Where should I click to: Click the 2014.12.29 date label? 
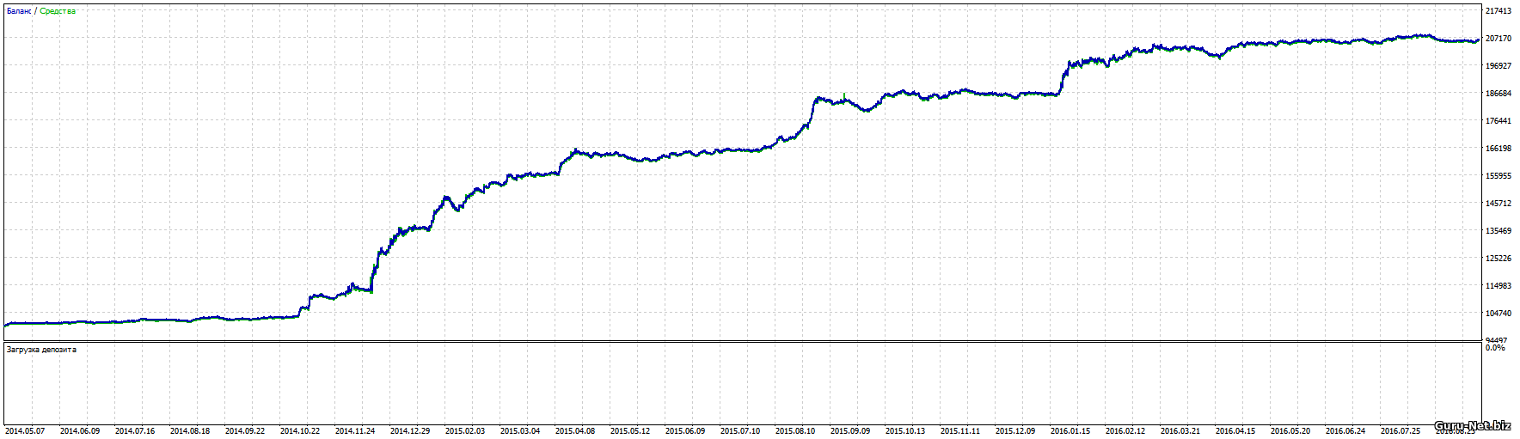(410, 431)
